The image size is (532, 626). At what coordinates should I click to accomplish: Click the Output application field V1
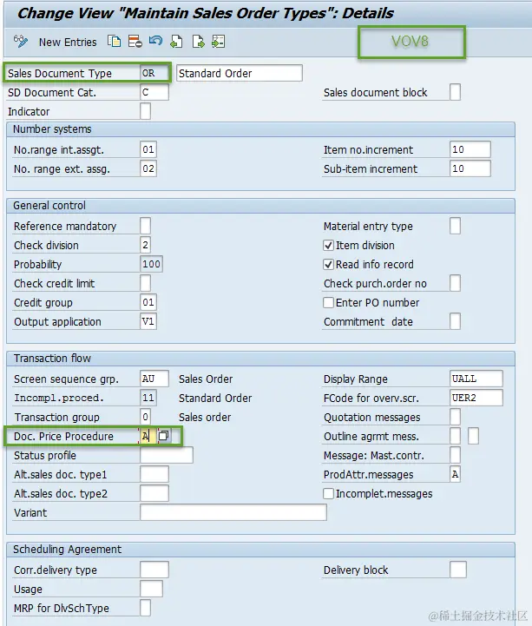click(x=148, y=322)
